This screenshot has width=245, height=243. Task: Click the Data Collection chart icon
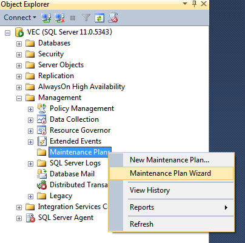coord(42,119)
